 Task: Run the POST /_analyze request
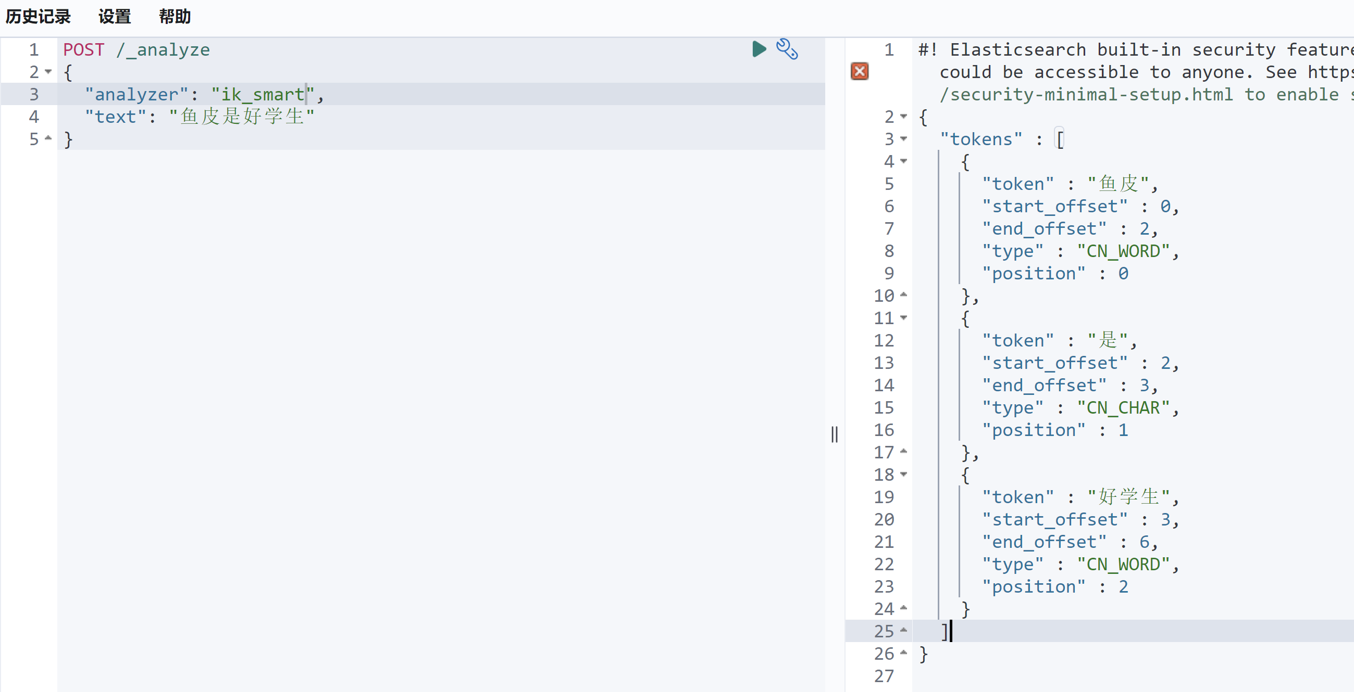(x=759, y=49)
